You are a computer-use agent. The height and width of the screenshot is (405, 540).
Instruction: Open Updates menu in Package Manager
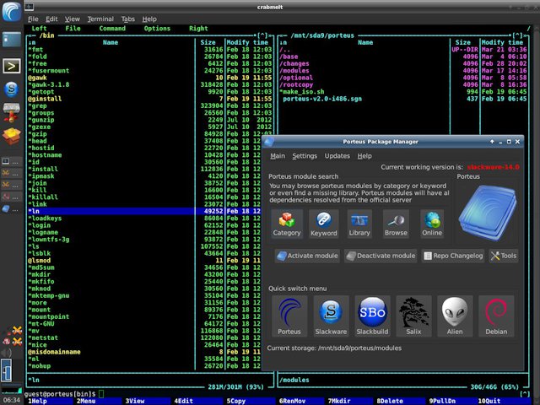(337, 156)
